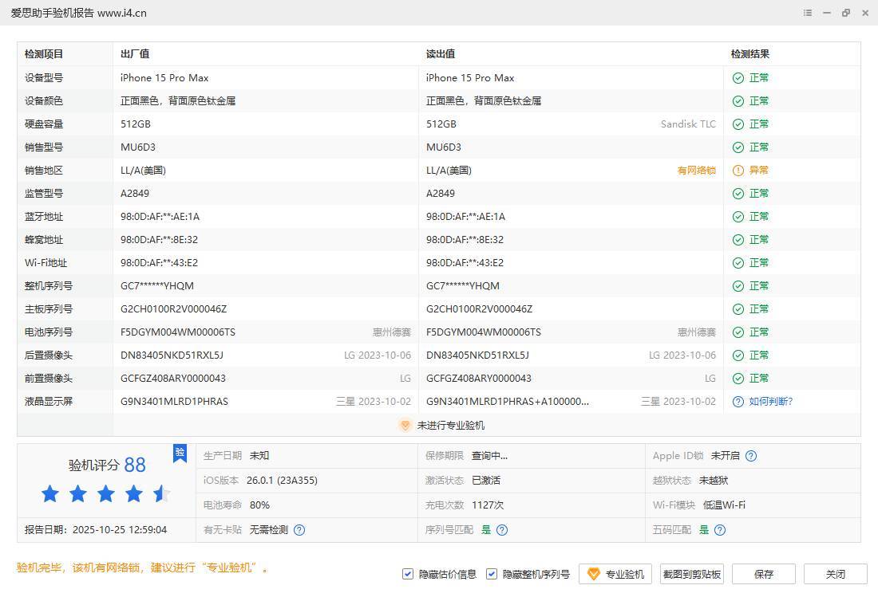Click the help icon next to 无需检测

click(299, 530)
